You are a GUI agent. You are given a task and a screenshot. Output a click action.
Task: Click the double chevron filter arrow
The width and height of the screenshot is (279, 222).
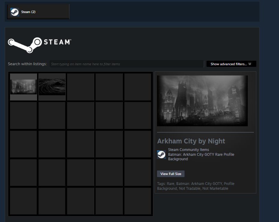pyautogui.click(x=250, y=64)
